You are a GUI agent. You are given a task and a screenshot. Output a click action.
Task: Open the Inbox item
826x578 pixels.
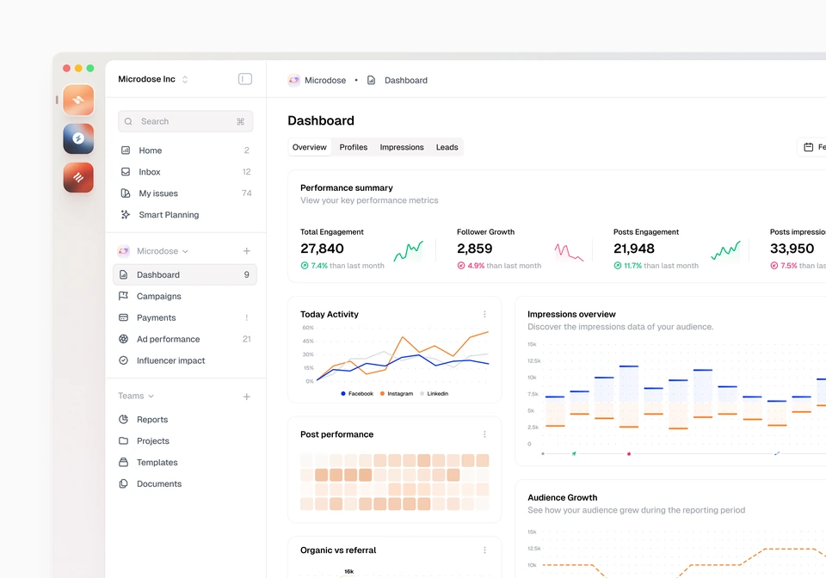coord(184,172)
